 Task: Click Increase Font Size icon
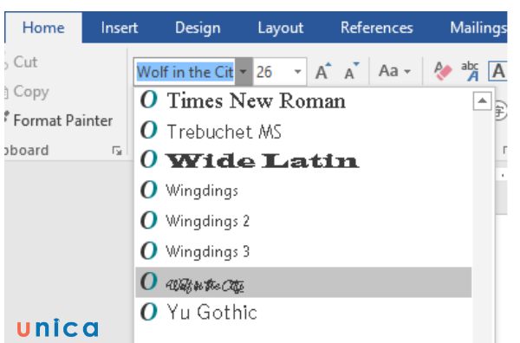322,71
